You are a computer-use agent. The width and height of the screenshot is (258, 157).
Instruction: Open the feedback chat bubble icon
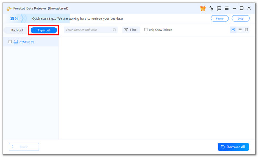(219, 9)
